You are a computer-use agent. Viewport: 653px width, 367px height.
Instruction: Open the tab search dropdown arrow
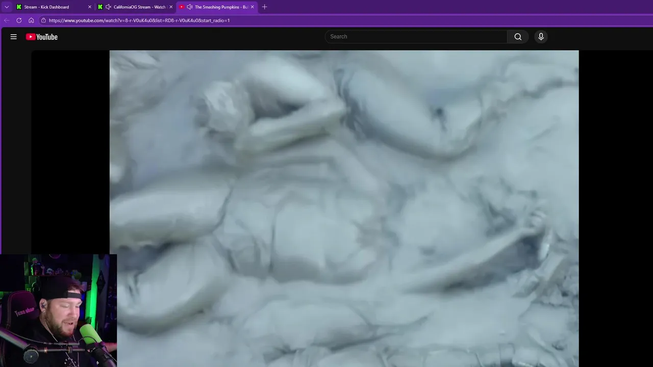pyautogui.click(x=7, y=7)
